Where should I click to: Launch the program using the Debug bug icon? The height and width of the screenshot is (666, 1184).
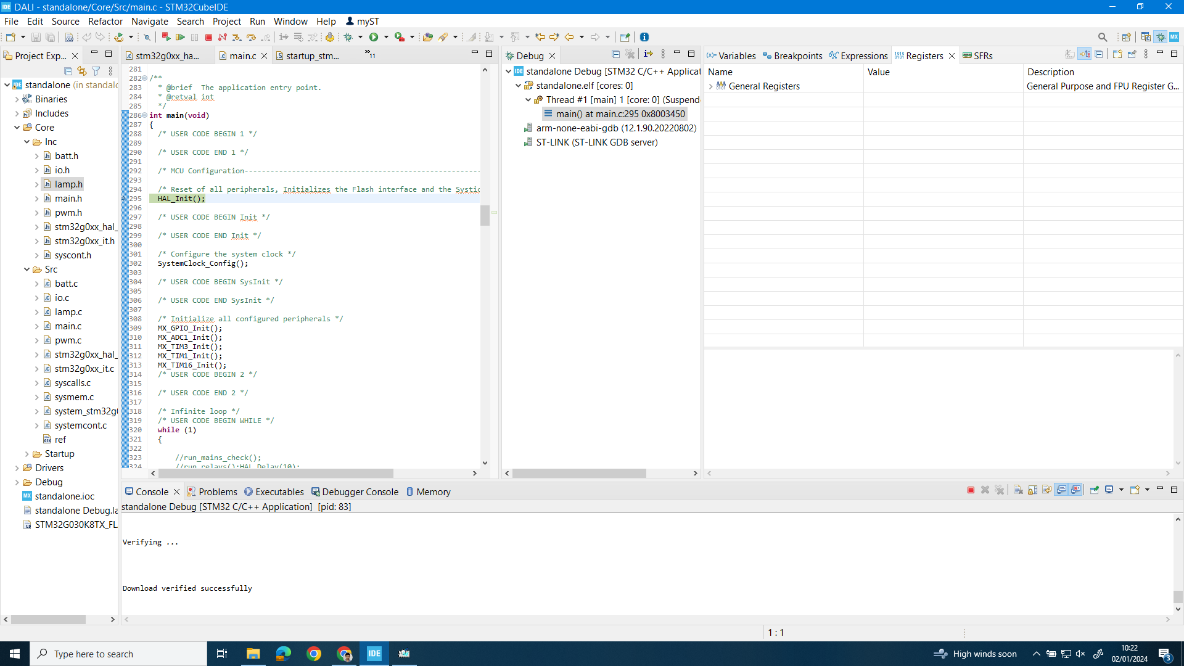pyautogui.click(x=348, y=37)
